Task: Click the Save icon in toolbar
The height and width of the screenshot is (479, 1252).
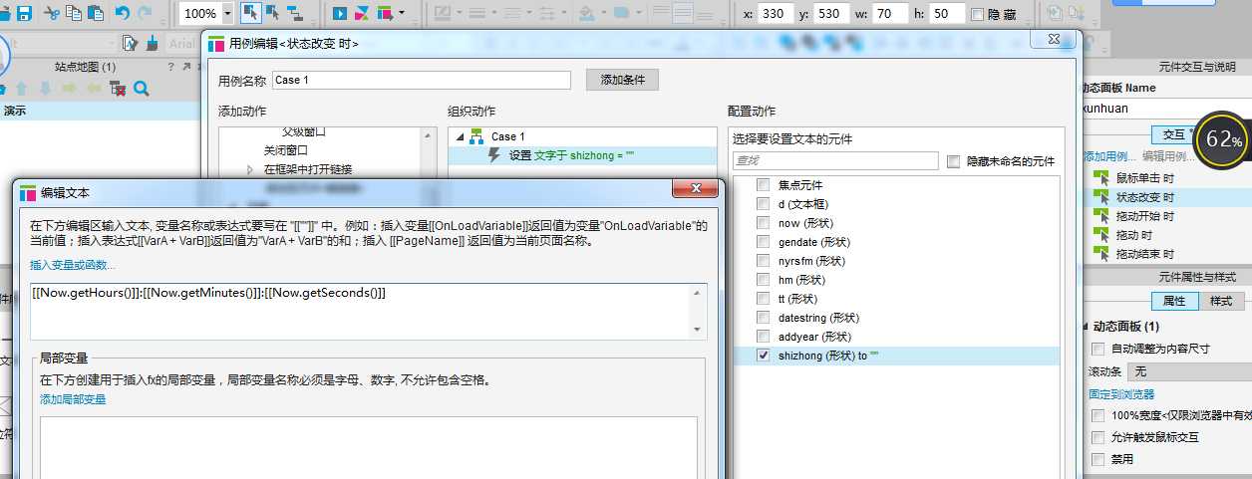Action: [x=24, y=14]
